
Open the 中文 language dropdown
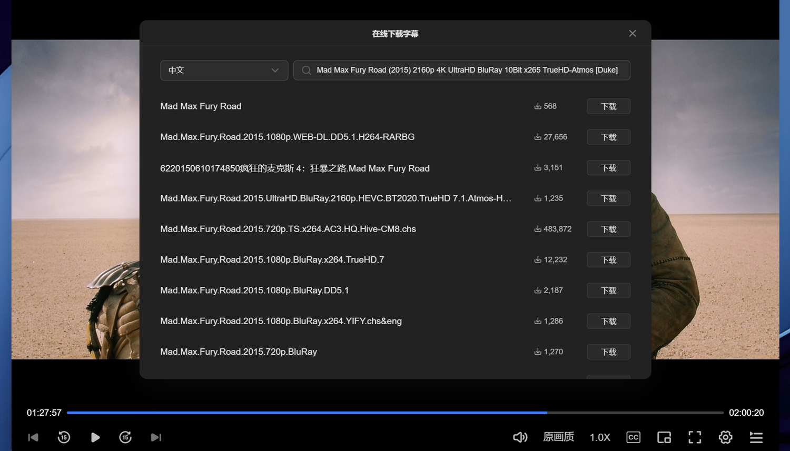224,70
